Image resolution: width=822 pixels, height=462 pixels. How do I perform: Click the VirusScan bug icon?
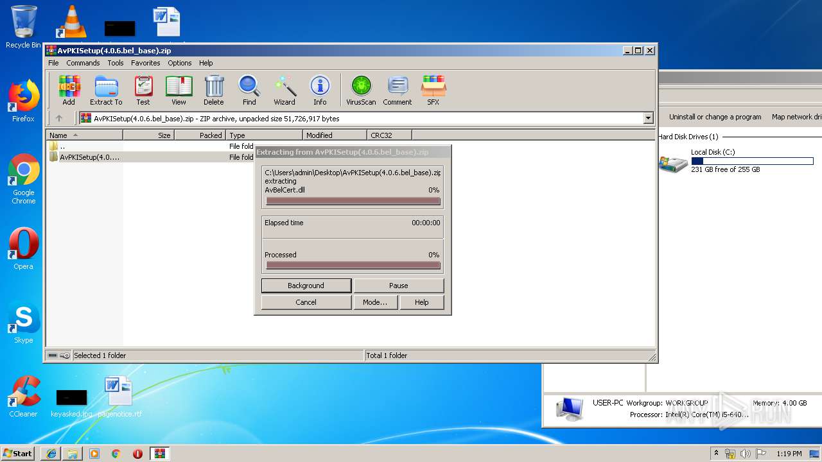tap(361, 90)
